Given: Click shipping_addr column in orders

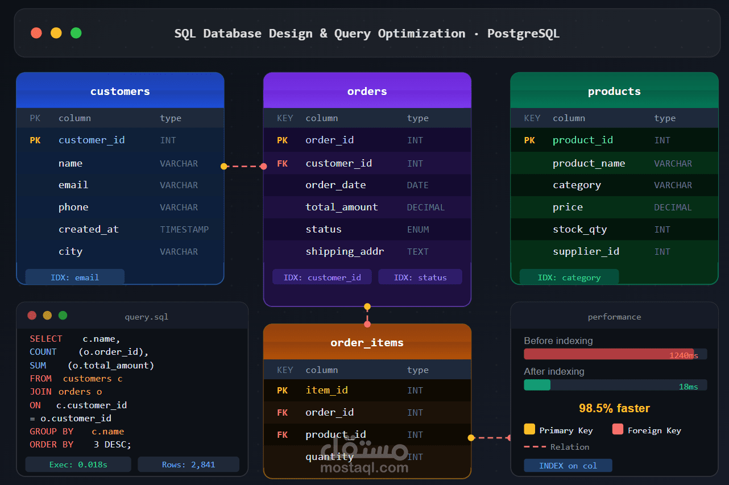Looking at the screenshot, I should [x=345, y=252].
